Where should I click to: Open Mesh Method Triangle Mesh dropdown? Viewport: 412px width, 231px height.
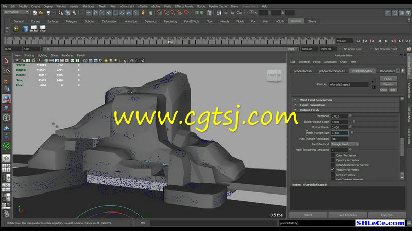(345, 144)
